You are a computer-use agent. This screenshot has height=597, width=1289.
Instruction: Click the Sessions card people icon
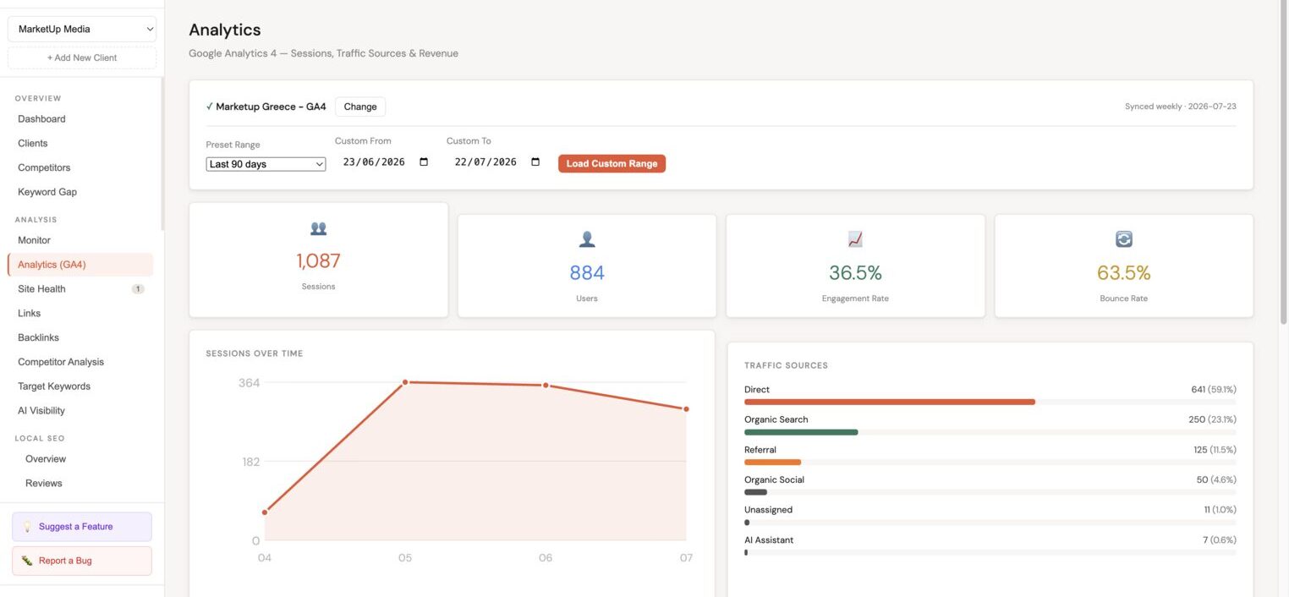[x=318, y=228]
